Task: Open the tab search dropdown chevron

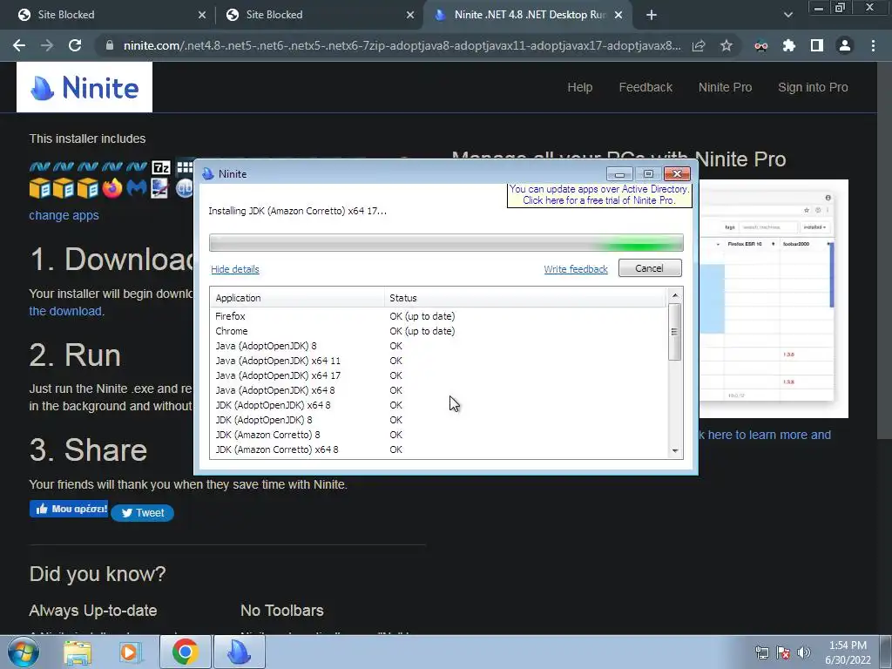Action: pyautogui.click(x=787, y=15)
